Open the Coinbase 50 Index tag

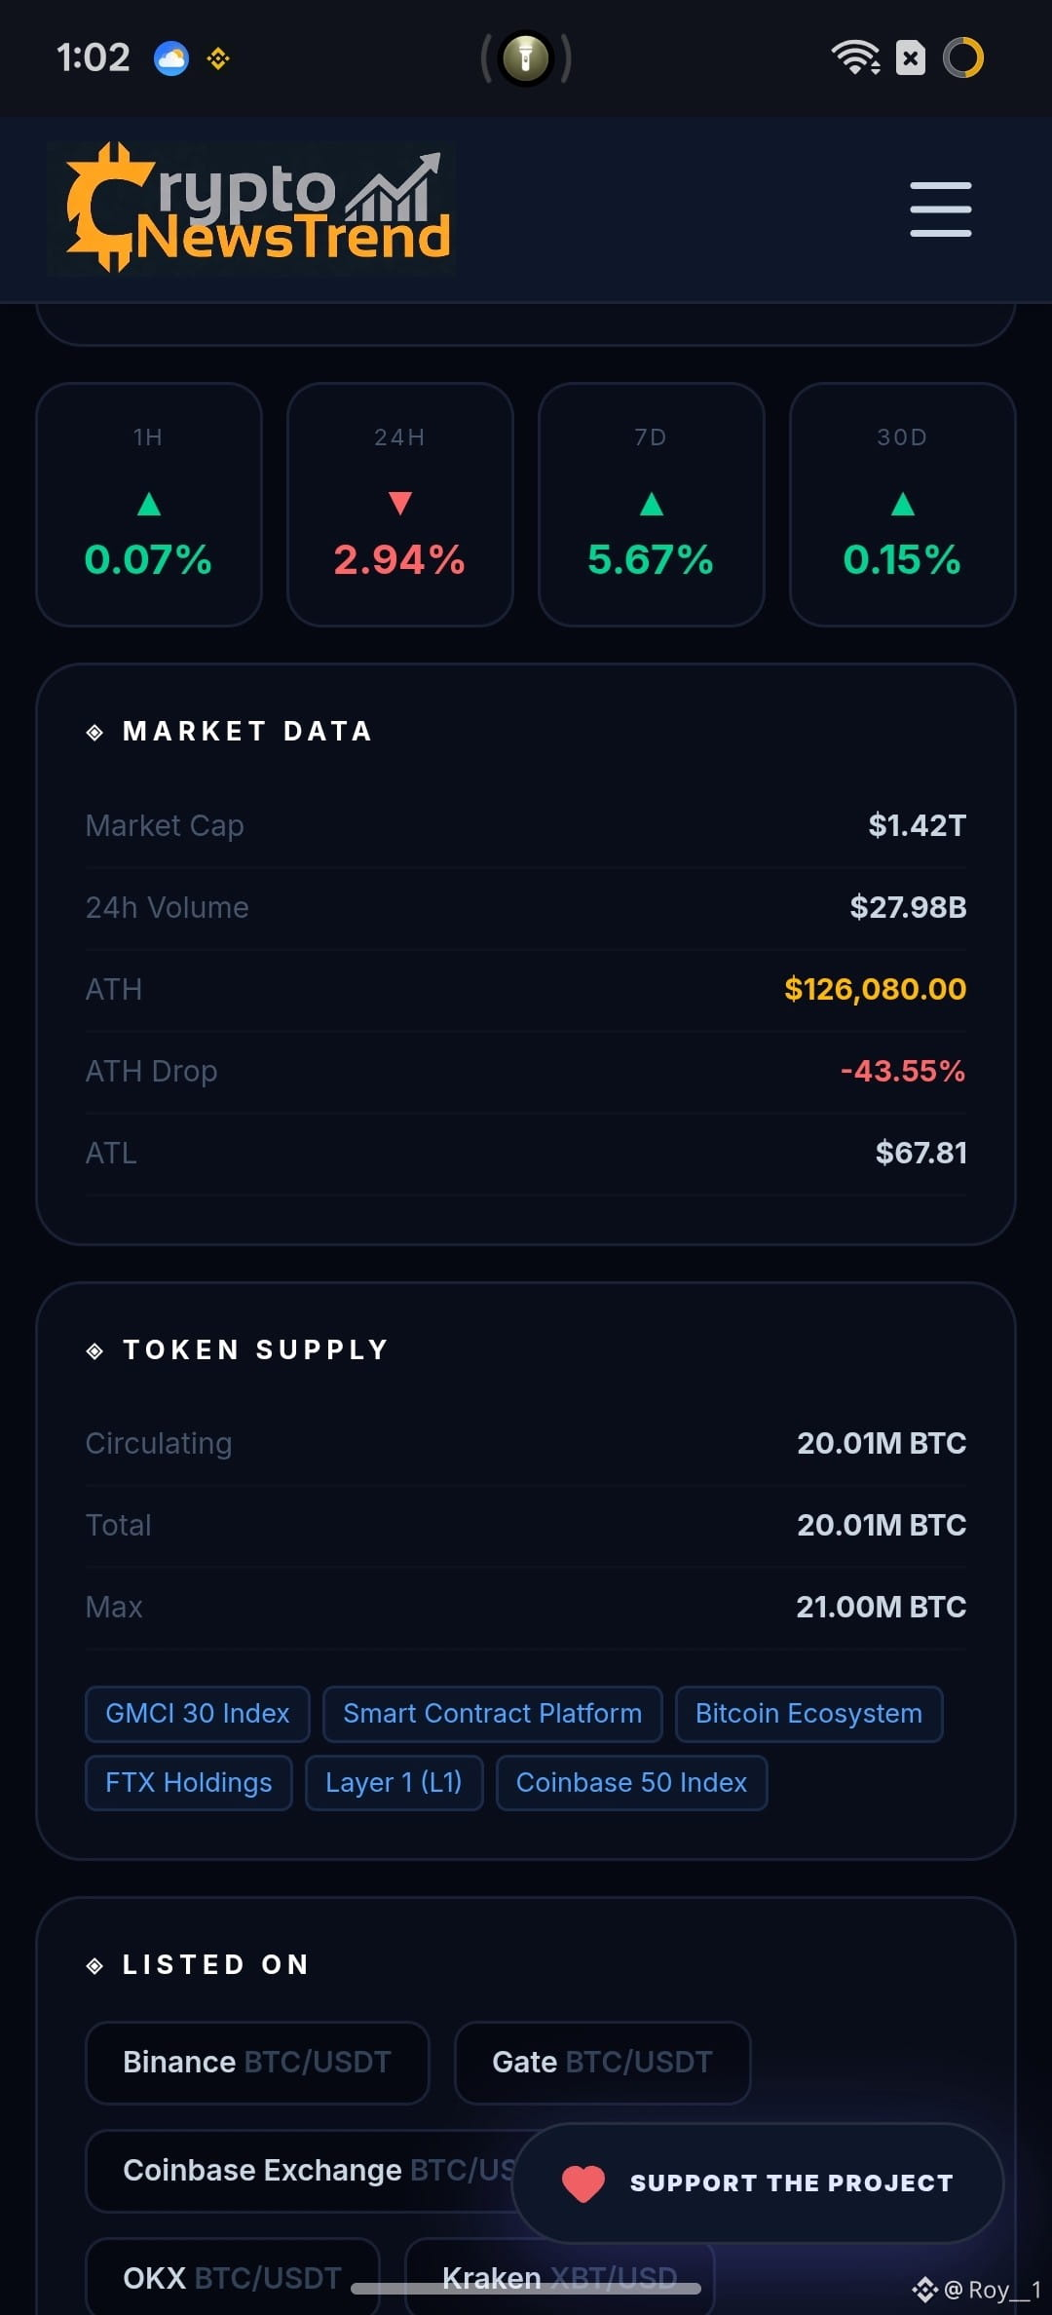[x=631, y=1783]
